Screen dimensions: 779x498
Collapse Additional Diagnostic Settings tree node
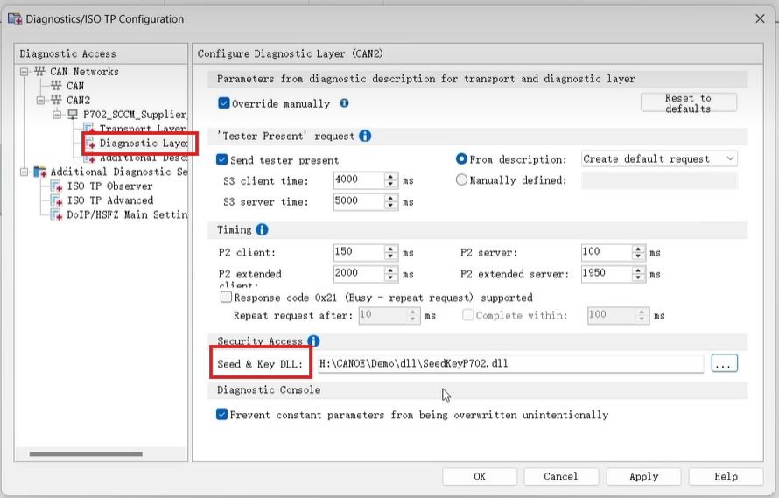click(x=24, y=172)
